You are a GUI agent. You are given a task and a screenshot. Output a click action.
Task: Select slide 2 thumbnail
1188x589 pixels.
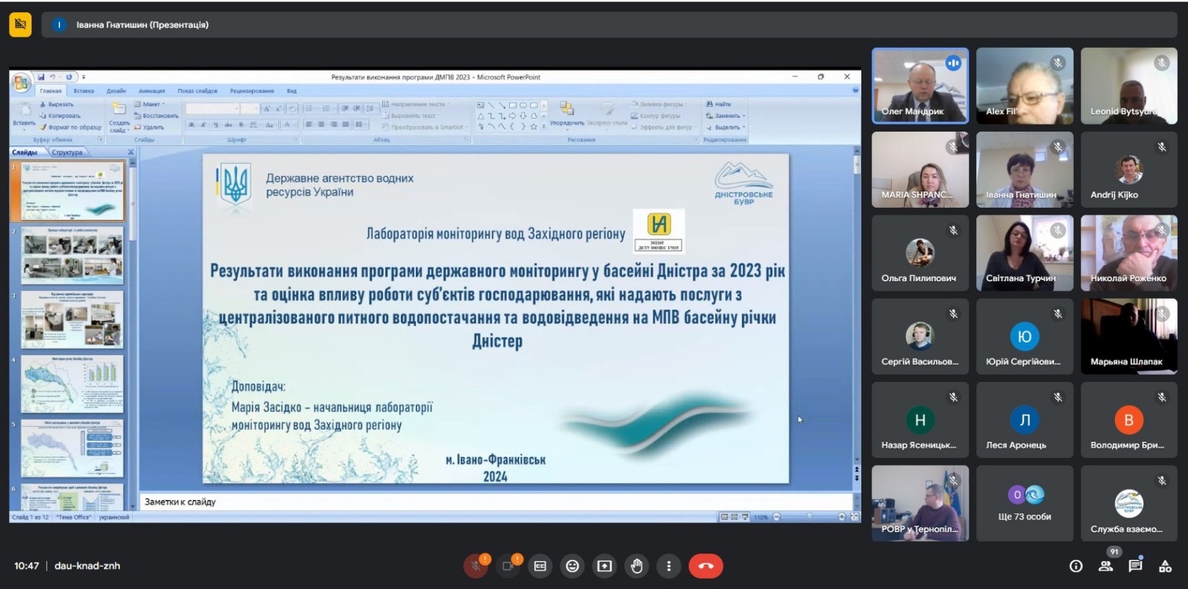72,256
